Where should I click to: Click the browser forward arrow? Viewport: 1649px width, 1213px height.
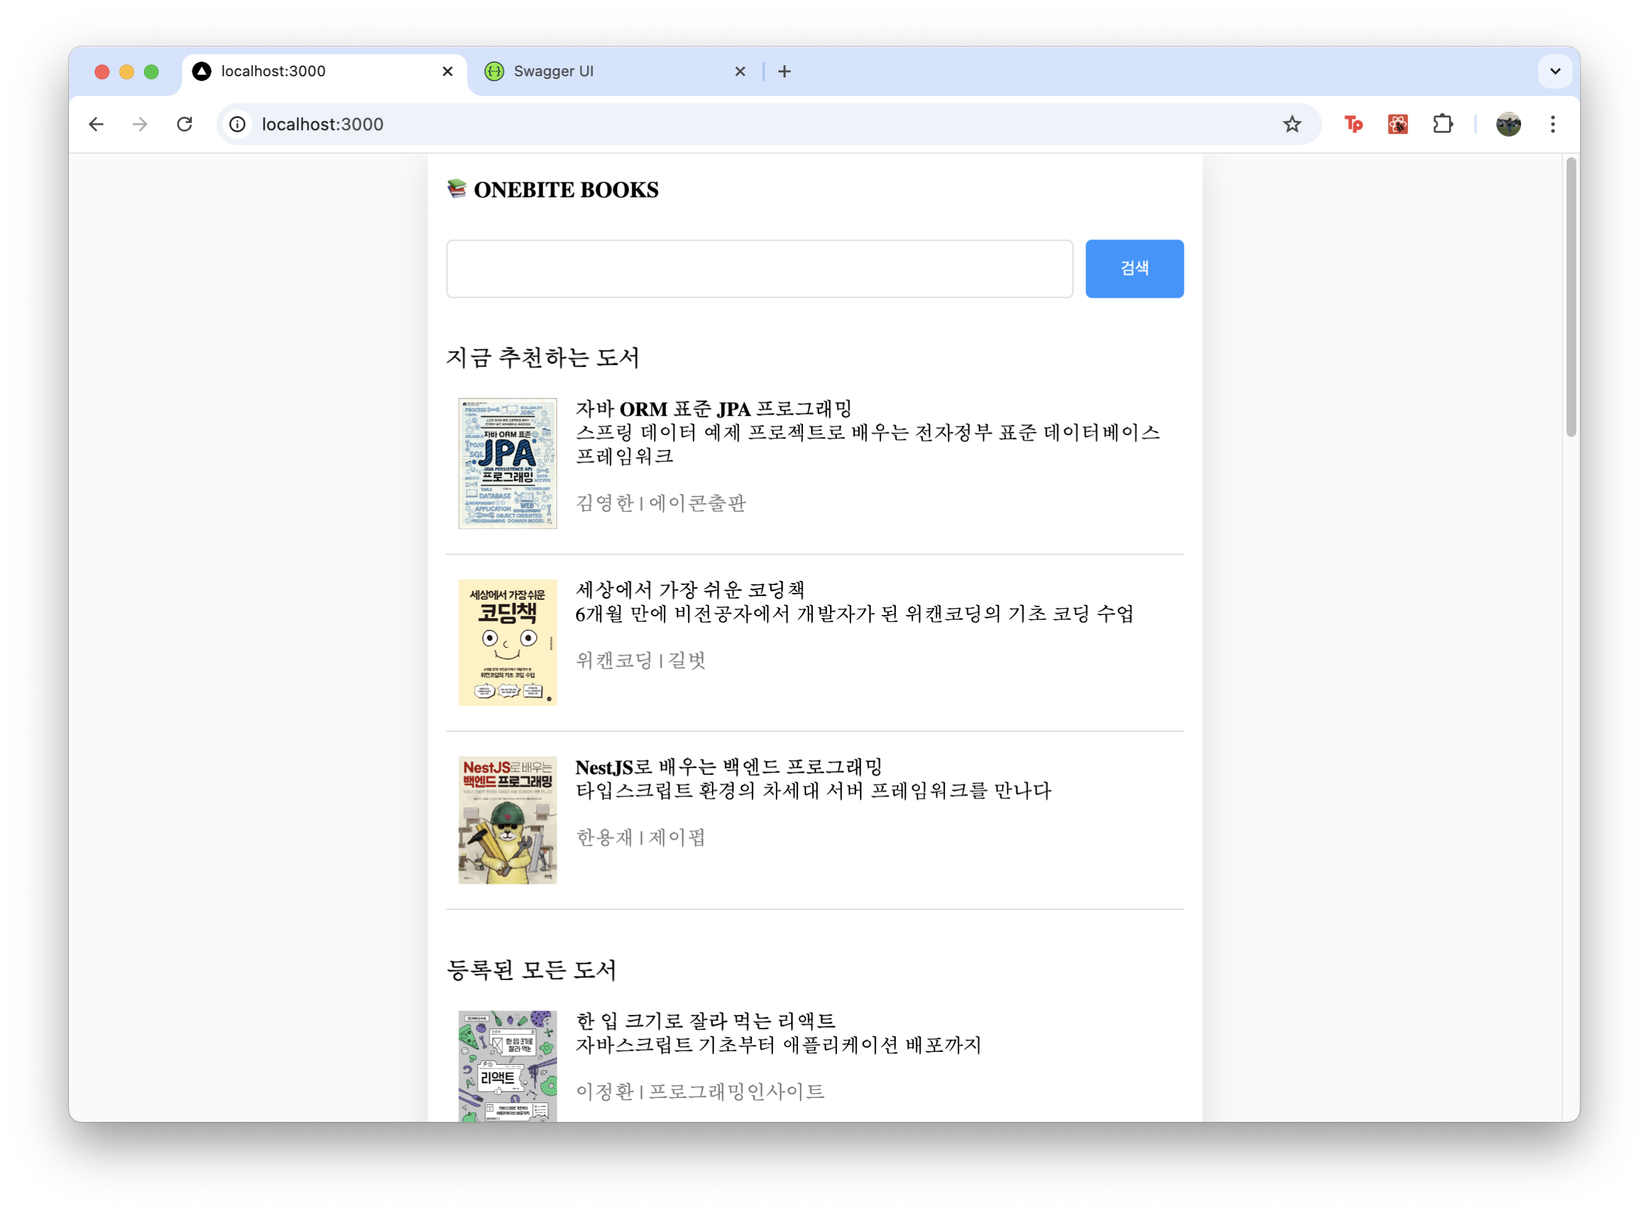pos(140,124)
